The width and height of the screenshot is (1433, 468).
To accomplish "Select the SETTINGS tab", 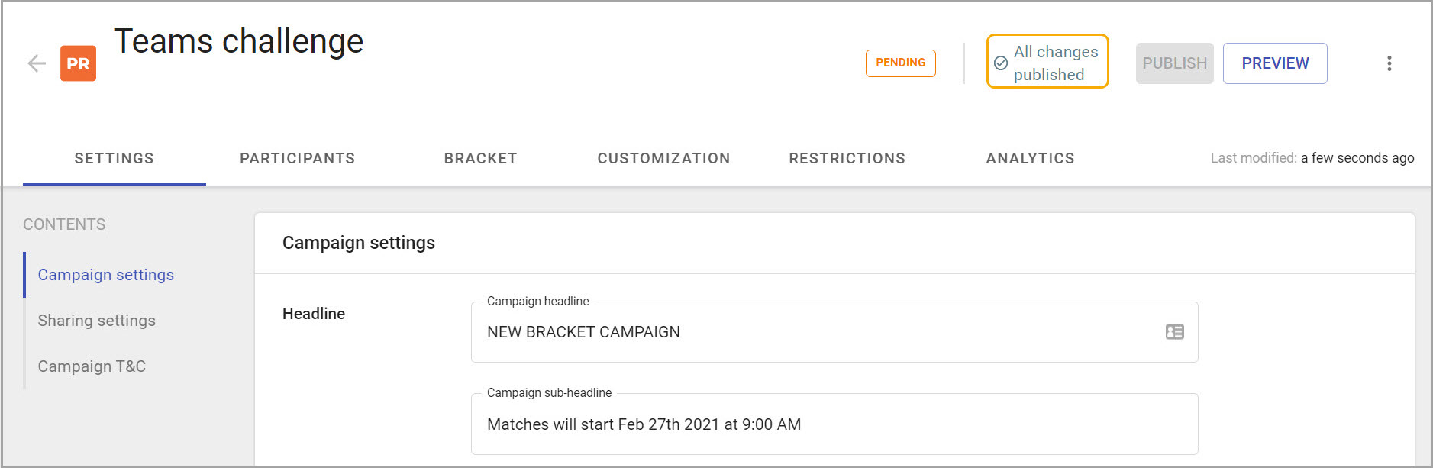I will [115, 158].
